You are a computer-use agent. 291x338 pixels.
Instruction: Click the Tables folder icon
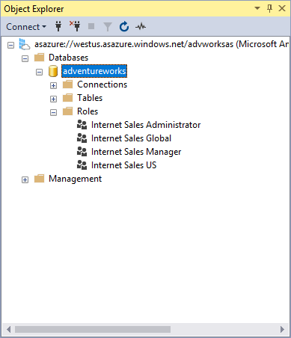[67, 98]
